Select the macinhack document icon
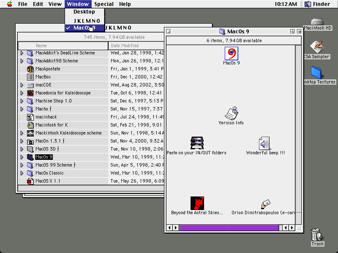The width and height of the screenshot is (338, 253). coord(30,117)
